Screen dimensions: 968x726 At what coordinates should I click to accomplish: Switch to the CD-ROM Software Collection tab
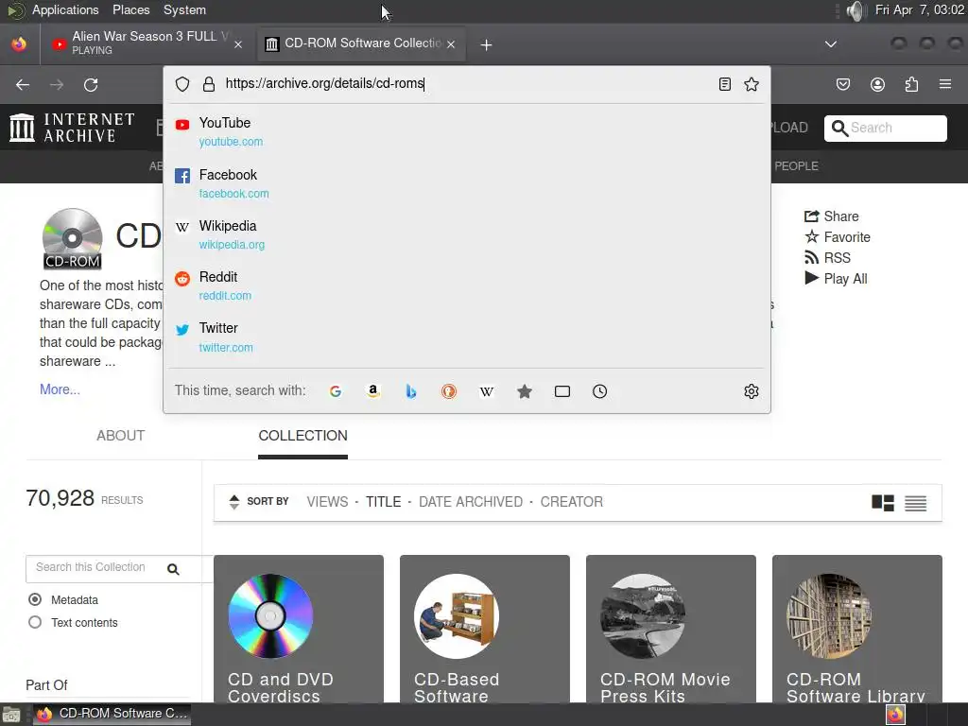pyautogui.click(x=361, y=43)
